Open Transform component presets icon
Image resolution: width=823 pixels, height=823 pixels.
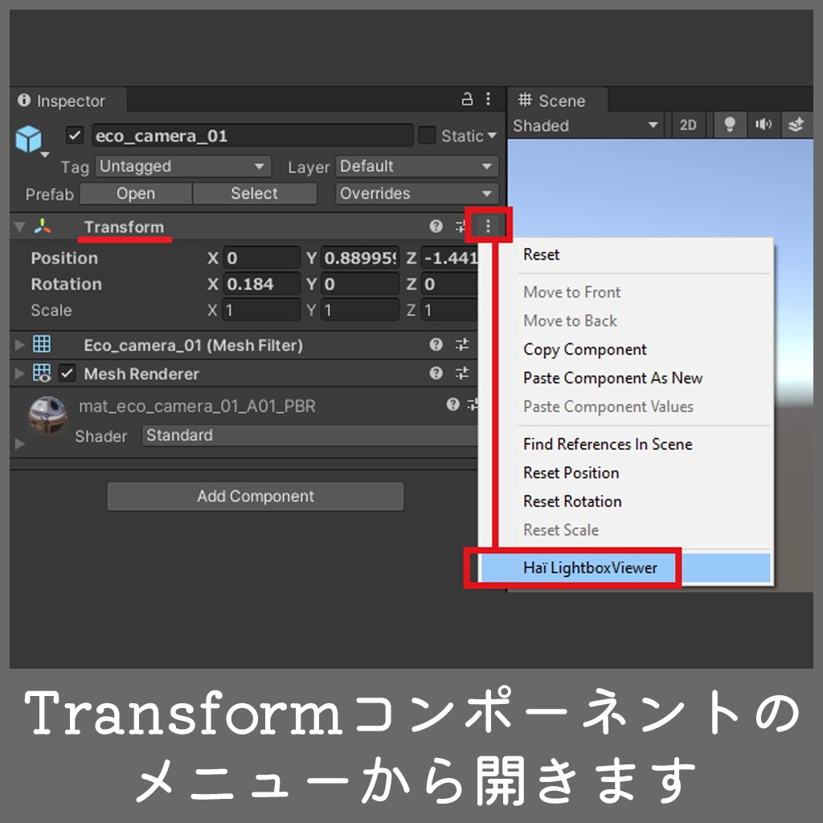(461, 226)
